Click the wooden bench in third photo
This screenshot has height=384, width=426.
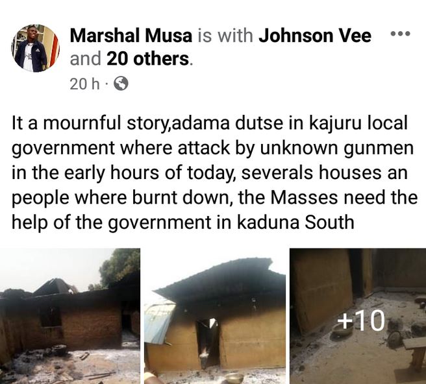tap(414, 353)
